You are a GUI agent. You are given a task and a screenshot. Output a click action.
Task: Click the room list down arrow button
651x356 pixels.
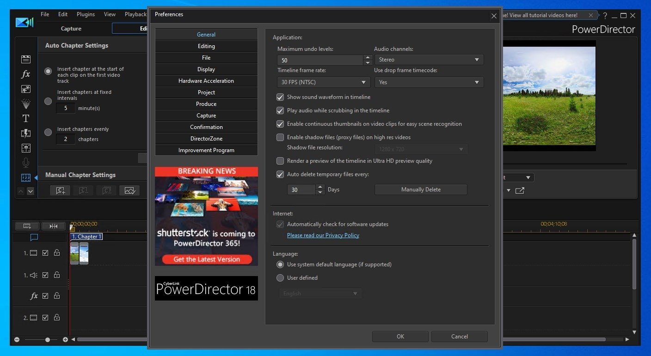(x=31, y=191)
